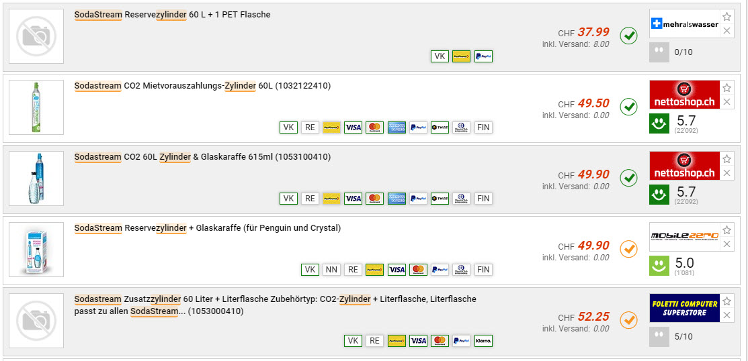Toggle the favorite star next to the mobilezero logo

click(x=726, y=230)
